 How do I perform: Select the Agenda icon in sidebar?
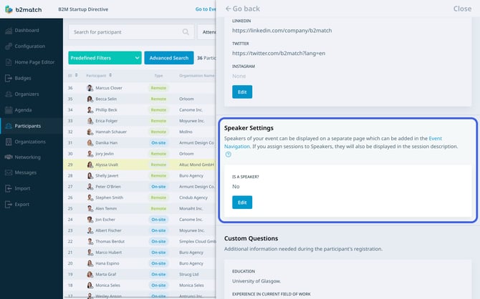(x=8, y=110)
